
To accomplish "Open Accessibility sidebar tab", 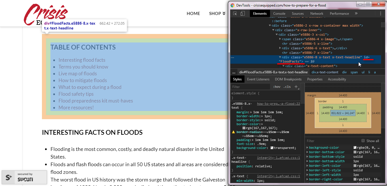I will coord(337,79).
